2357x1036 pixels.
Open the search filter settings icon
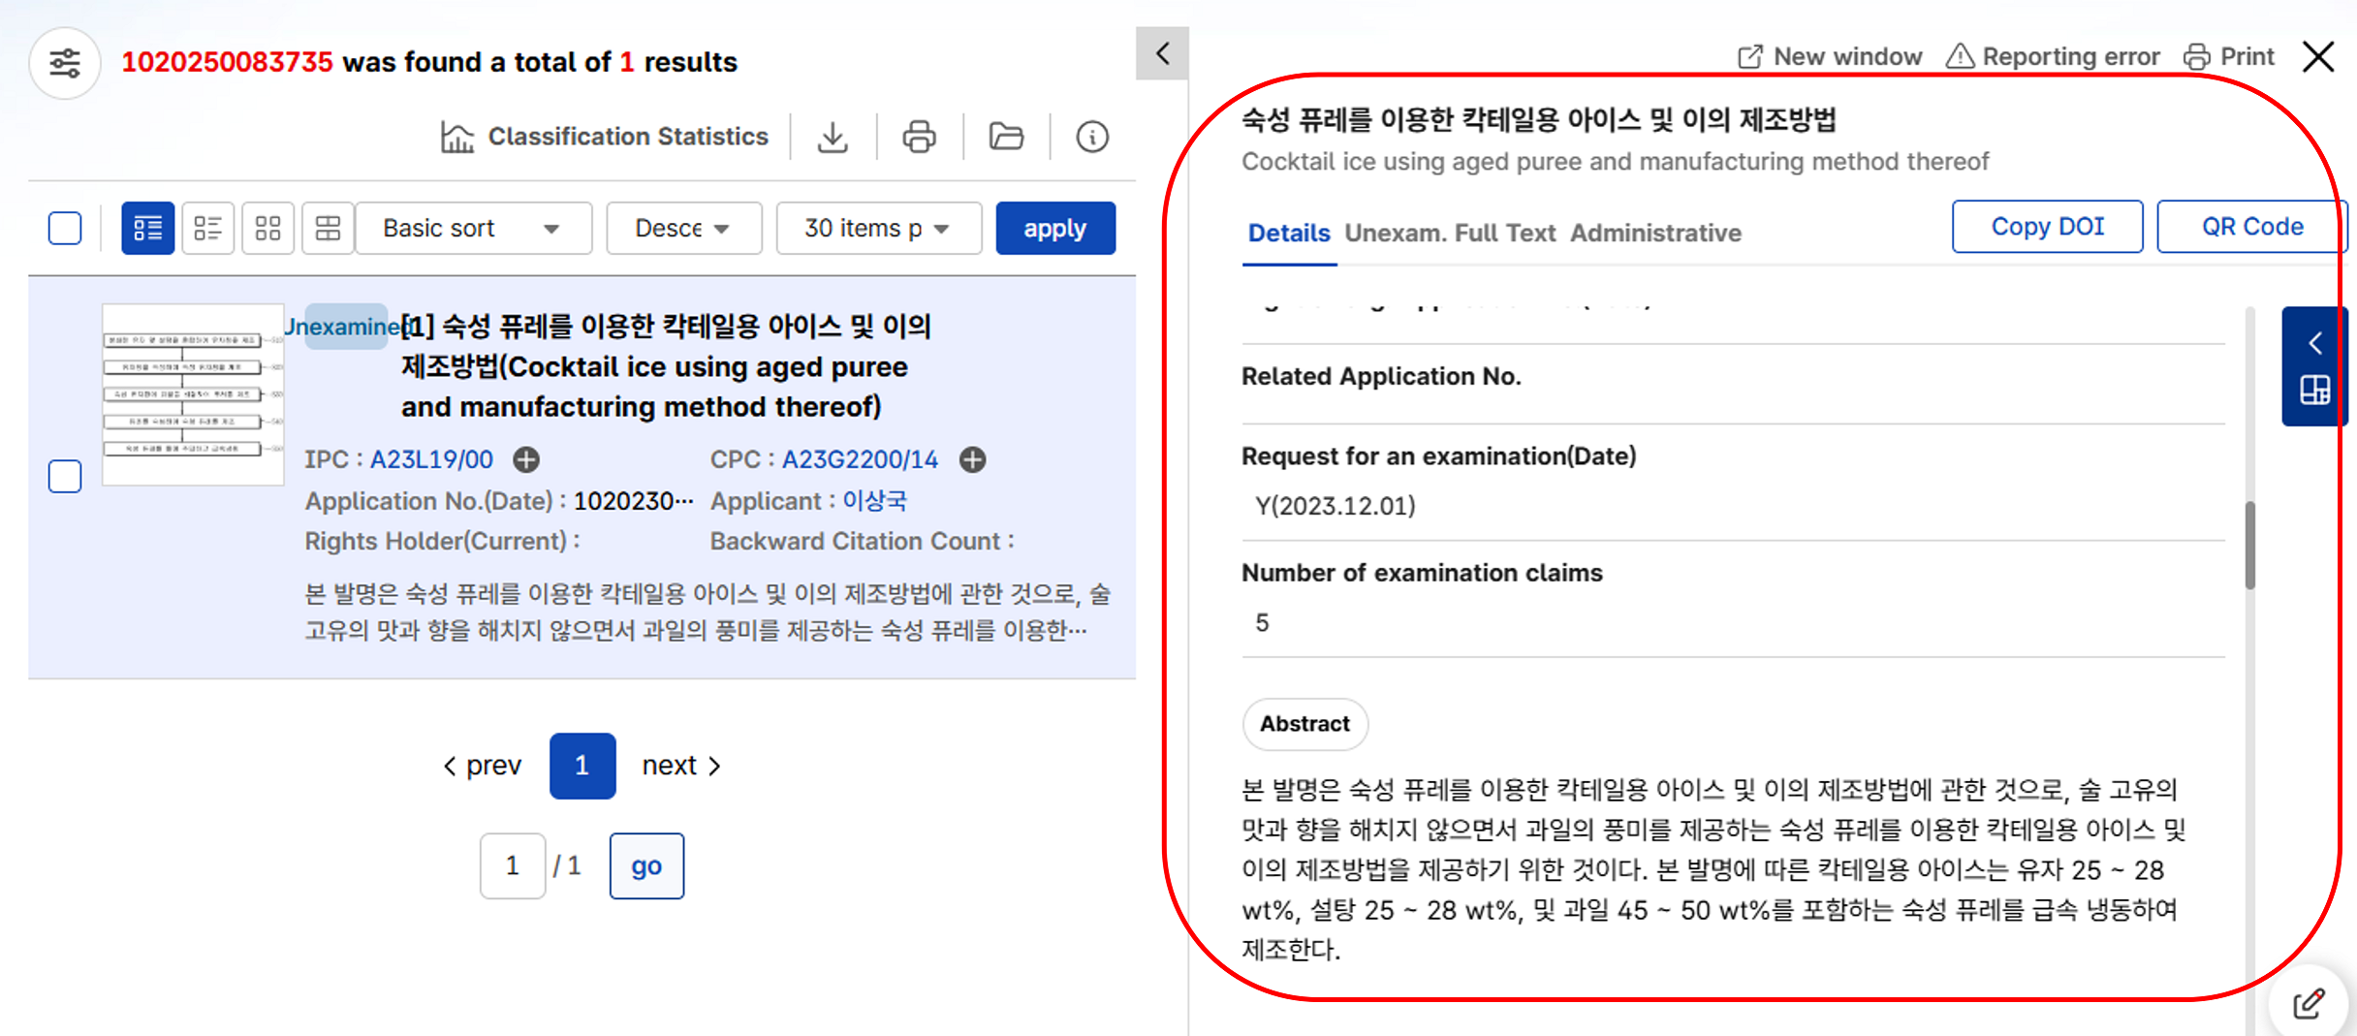pos(65,64)
